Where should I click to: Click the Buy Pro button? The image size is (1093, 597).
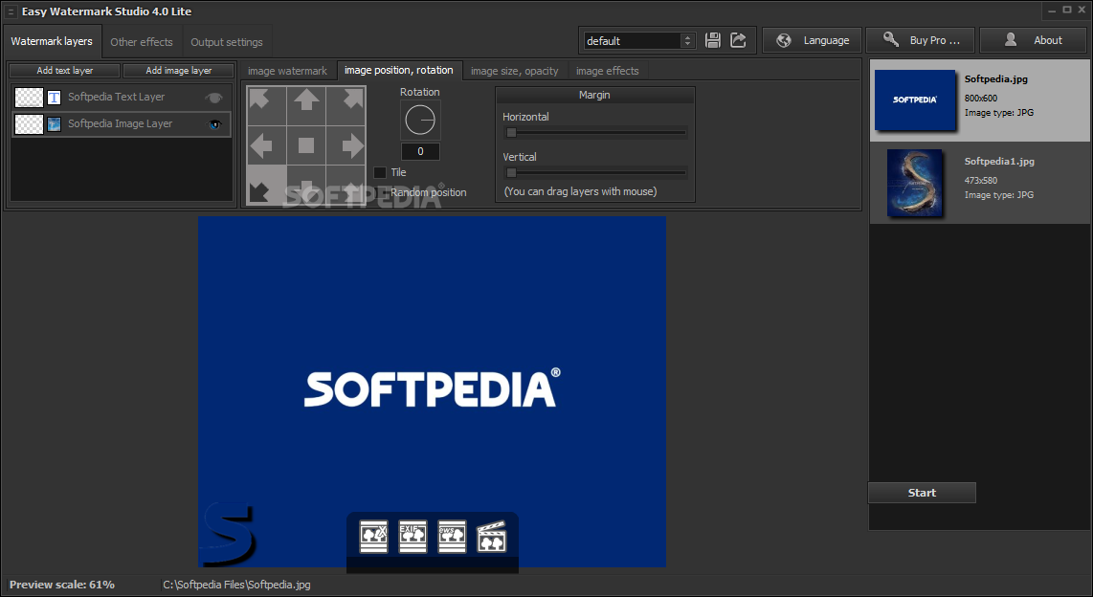(921, 40)
